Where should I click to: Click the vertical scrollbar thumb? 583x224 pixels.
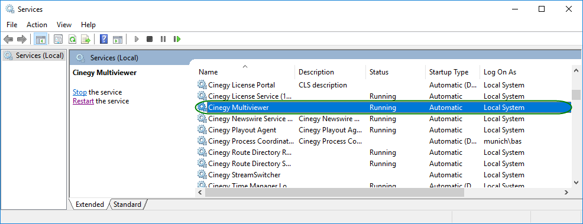click(576, 95)
